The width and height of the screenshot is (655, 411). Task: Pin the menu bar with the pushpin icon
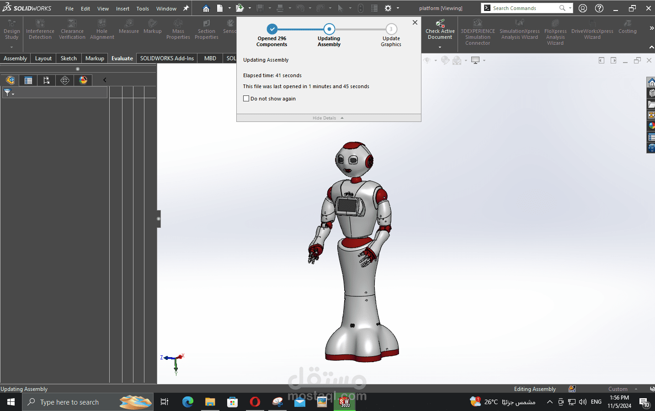click(x=186, y=8)
